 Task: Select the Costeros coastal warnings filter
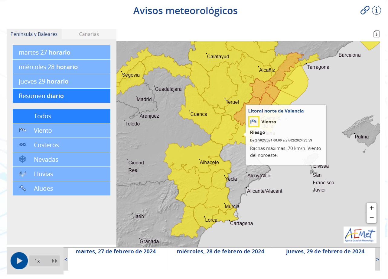click(61, 145)
